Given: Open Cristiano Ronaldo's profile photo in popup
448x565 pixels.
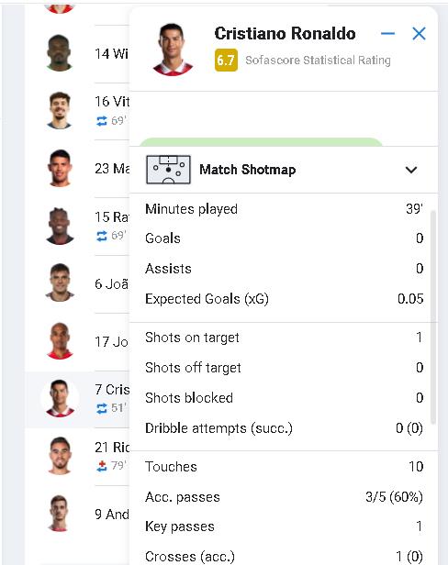Looking at the screenshot, I should click(x=172, y=50).
